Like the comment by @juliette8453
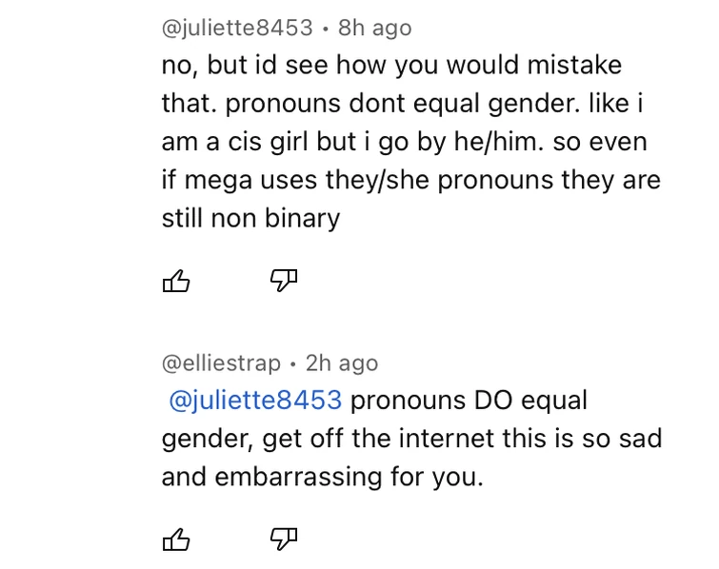Image resolution: width=719 pixels, height=569 pixels. coord(177,281)
